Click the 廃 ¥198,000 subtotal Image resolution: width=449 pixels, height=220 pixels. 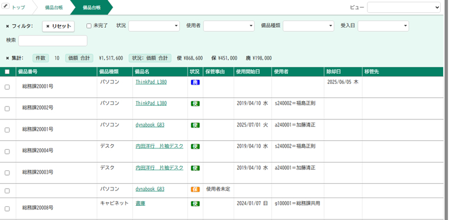259,59
